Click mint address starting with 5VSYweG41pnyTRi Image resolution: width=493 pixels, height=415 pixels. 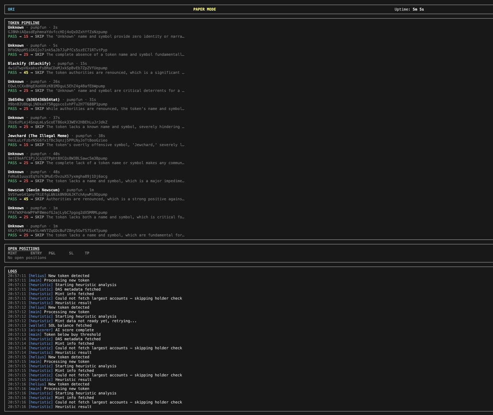coord(58,194)
